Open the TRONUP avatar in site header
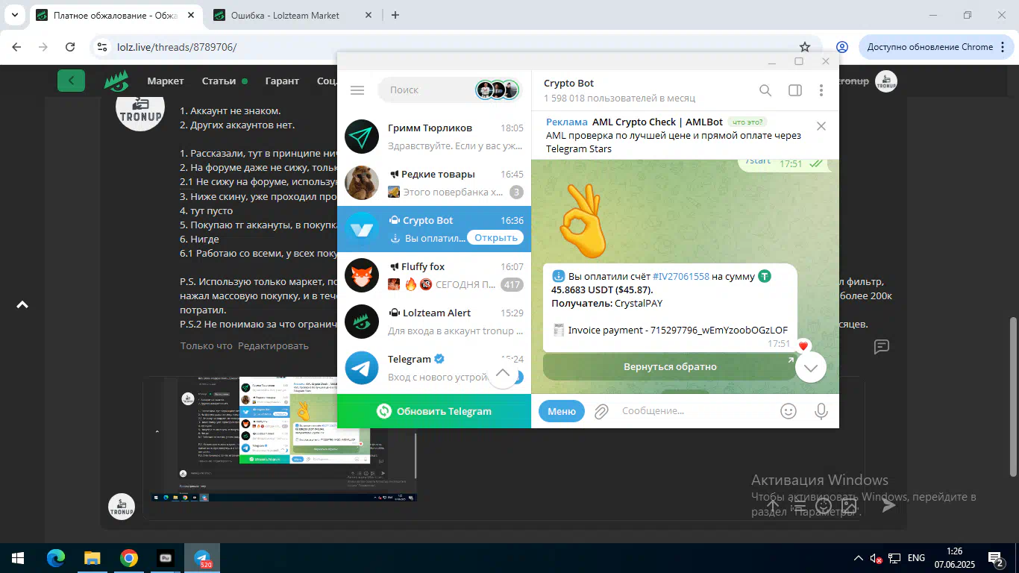This screenshot has width=1019, height=573. [x=886, y=81]
